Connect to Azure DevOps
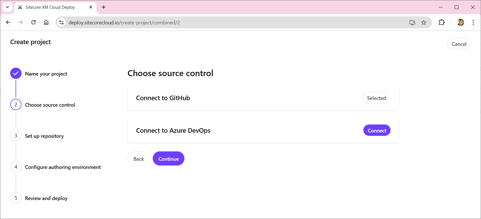The height and width of the screenshot is (219, 481). click(x=377, y=130)
